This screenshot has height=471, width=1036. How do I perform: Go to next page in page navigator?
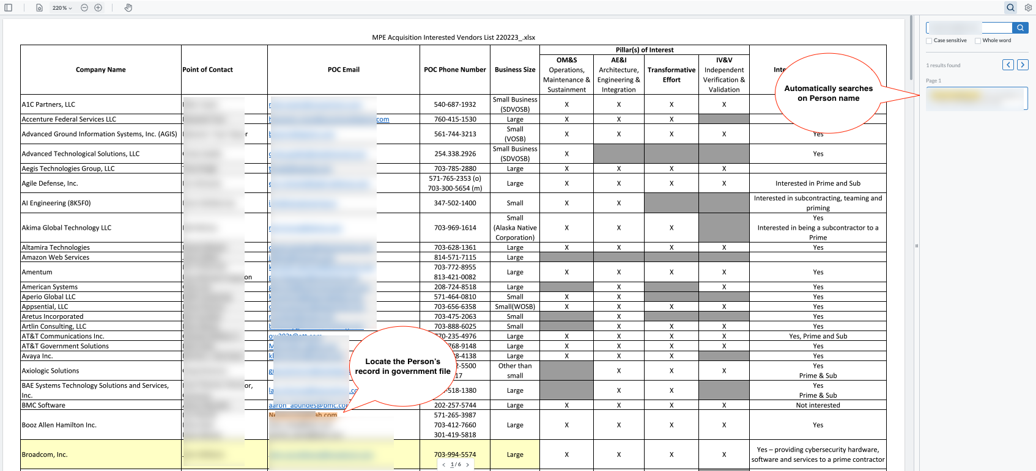(x=468, y=465)
